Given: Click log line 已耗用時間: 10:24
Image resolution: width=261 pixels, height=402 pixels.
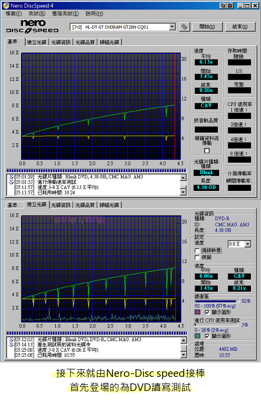Looking at the screenshot, I should pyautogui.click(x=56, y=192).
